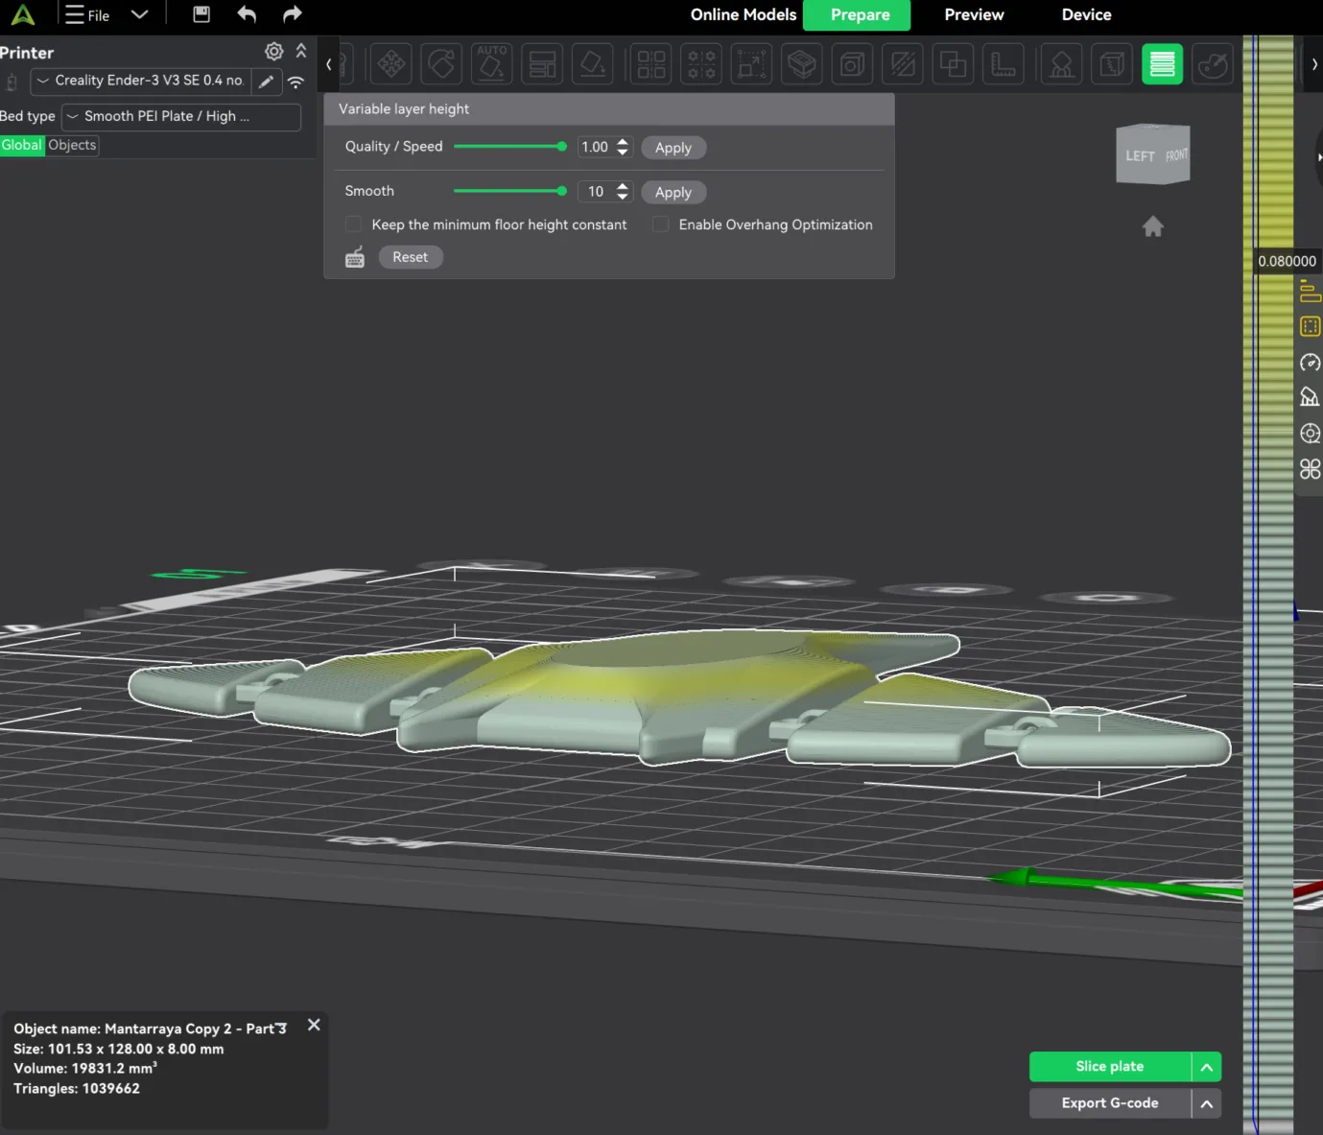Screen dimensions: 1323x1135
Task: Open the Bed type Smooth PEI Plate dropdown
Action: tap(181, 117)
